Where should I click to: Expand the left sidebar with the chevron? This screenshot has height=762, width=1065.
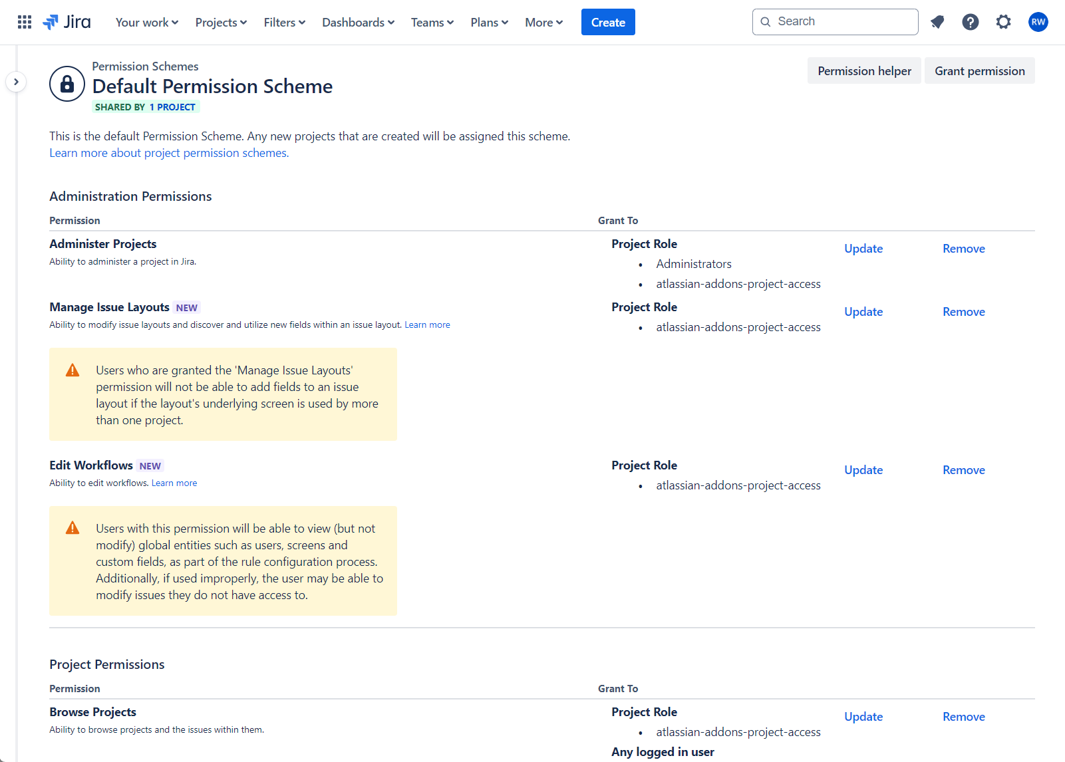(x=16, y=81)
